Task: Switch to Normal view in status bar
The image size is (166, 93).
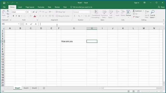Action: click(x=129, y=91)
